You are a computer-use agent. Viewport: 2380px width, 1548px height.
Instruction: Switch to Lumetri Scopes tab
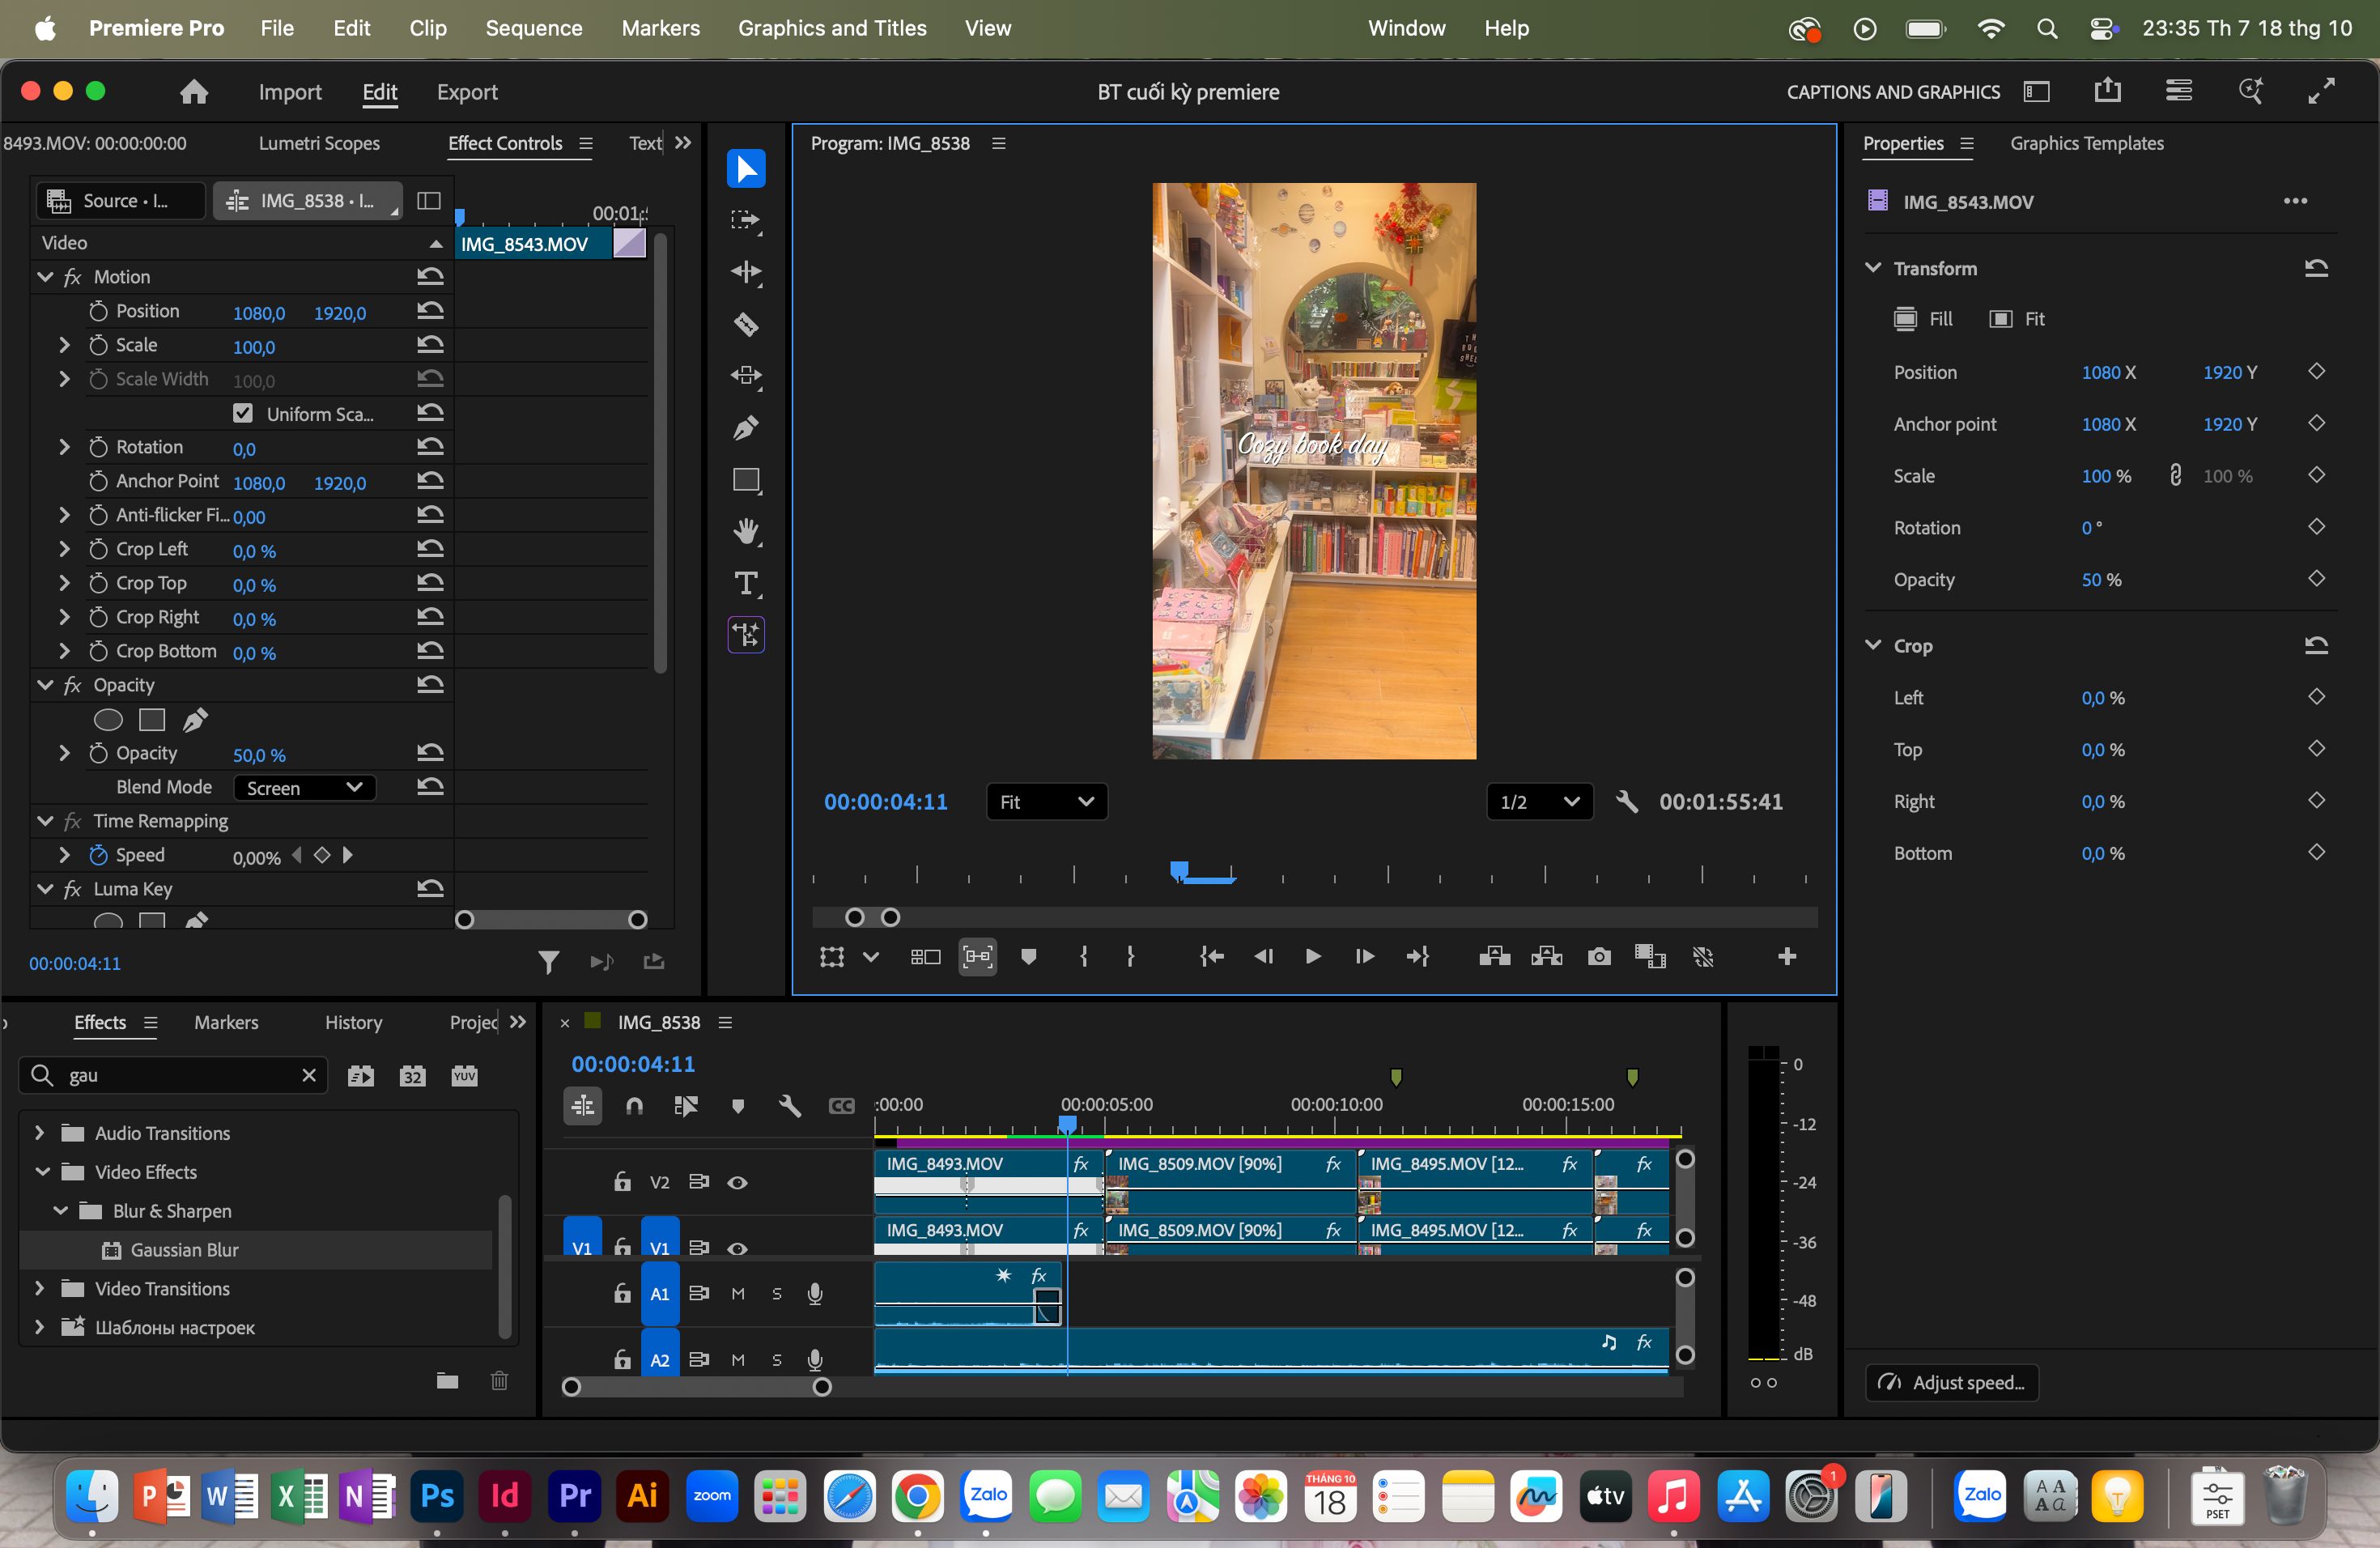319,143
